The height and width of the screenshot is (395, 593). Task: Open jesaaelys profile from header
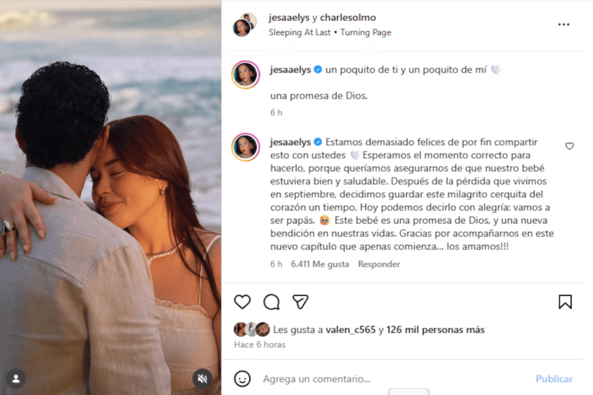point(289,17)
